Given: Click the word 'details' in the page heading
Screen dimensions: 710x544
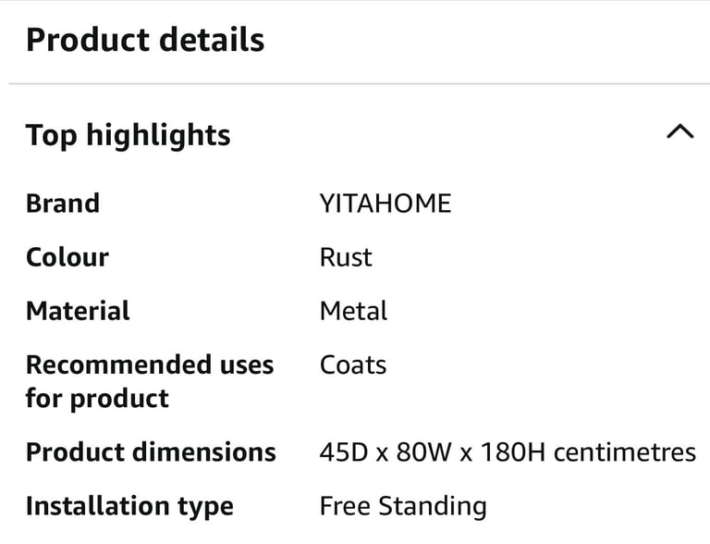Looking at the screenshot, I should [x=212, y=40].
